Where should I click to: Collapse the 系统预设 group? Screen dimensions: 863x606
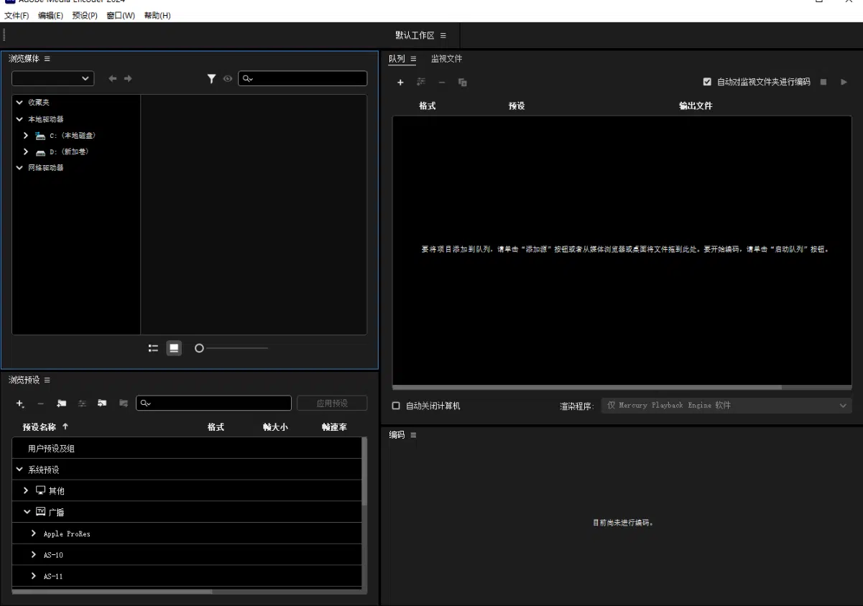[x=19, y=470]
